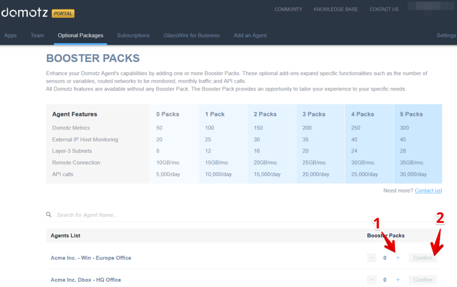Click the '35GB/mo.' remote connection cell

(x=412, y=162)
